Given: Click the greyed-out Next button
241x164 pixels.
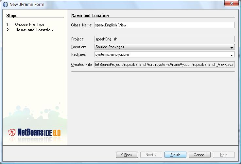Looking at the screenshot, I should click(151, 155).
